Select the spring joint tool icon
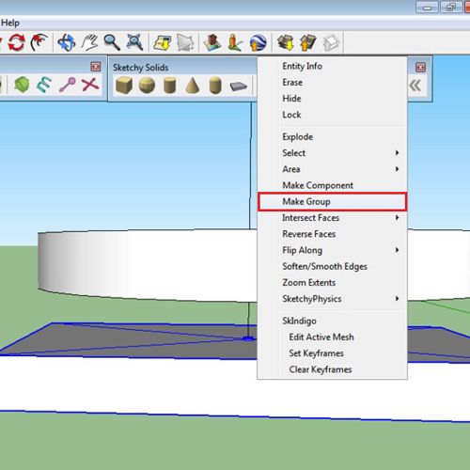The width and height of the screenshot is (470, 470). pyautogui.click(x=44, y=85)
